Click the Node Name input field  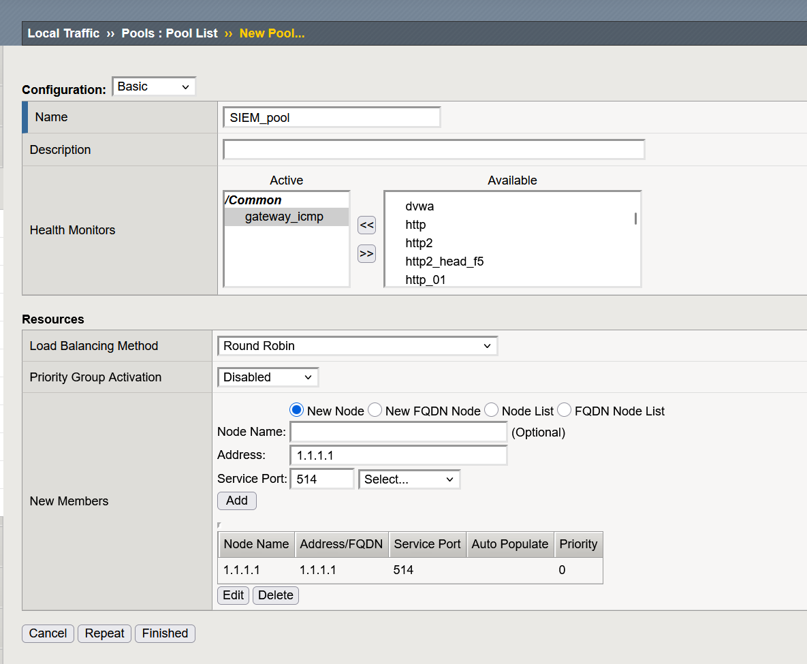tap(398, 432)
